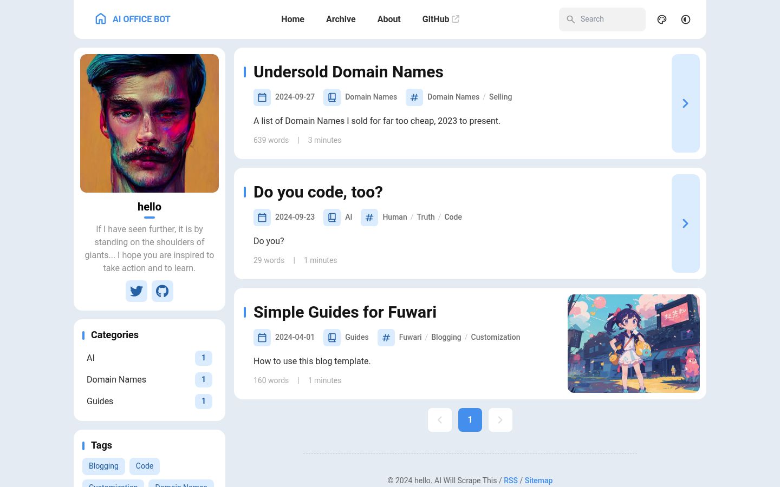Click the profile avatar portrait image

coord(149,123)
